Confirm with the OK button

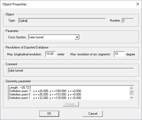49,114
